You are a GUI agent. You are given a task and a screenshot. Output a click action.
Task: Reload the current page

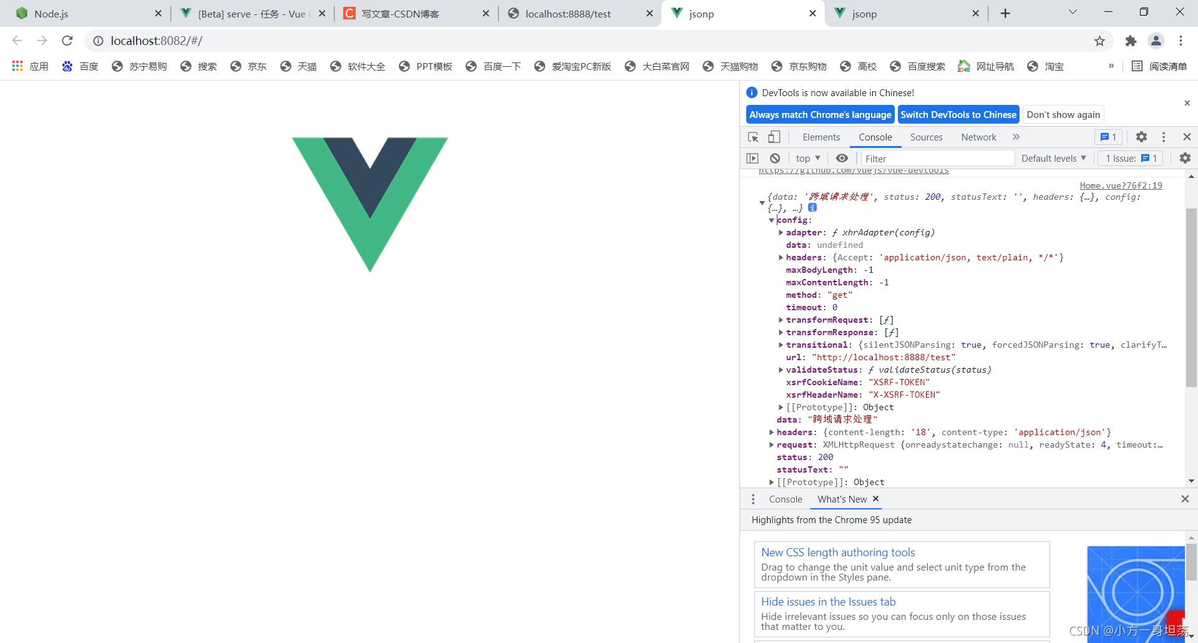(67, 41)
